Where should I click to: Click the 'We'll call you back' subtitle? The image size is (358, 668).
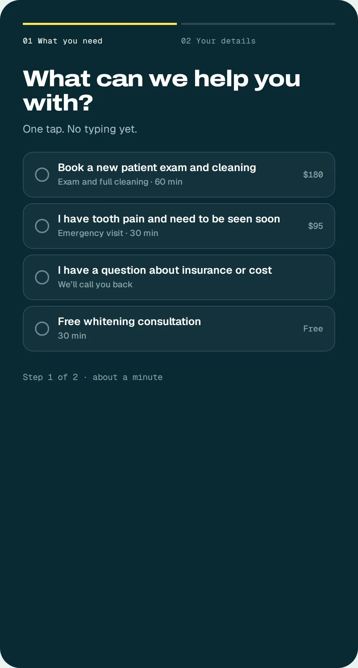click(95, 284)
